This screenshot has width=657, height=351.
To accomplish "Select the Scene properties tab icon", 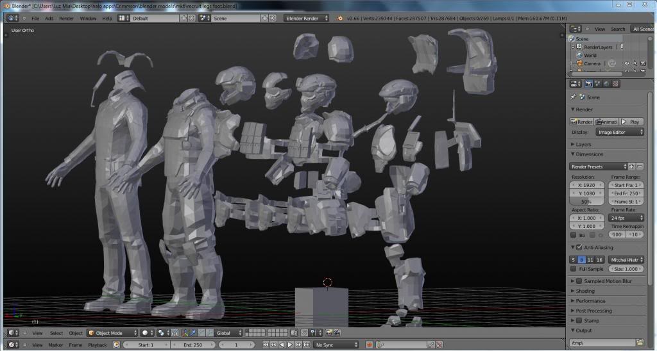I will point(597,84).
